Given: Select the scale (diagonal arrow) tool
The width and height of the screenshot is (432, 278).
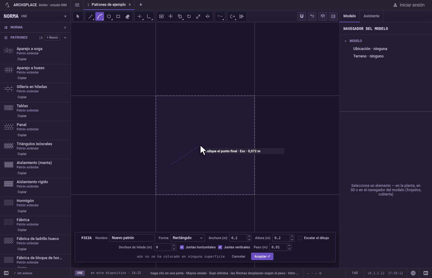Looking at the screenshot, I should coord(198,16).
